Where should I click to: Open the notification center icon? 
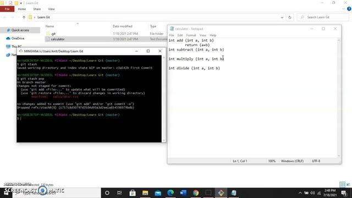click(x=344, y=193)
